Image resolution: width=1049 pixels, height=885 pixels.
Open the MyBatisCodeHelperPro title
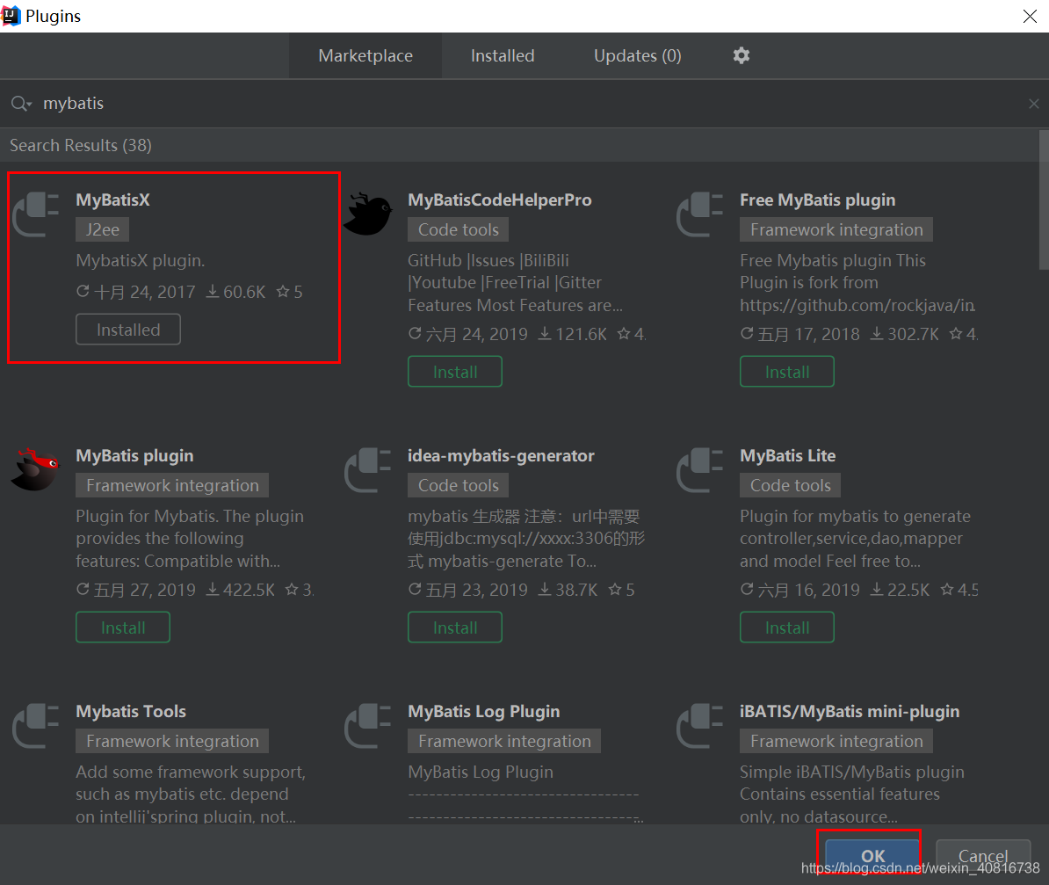click(500, 199)
